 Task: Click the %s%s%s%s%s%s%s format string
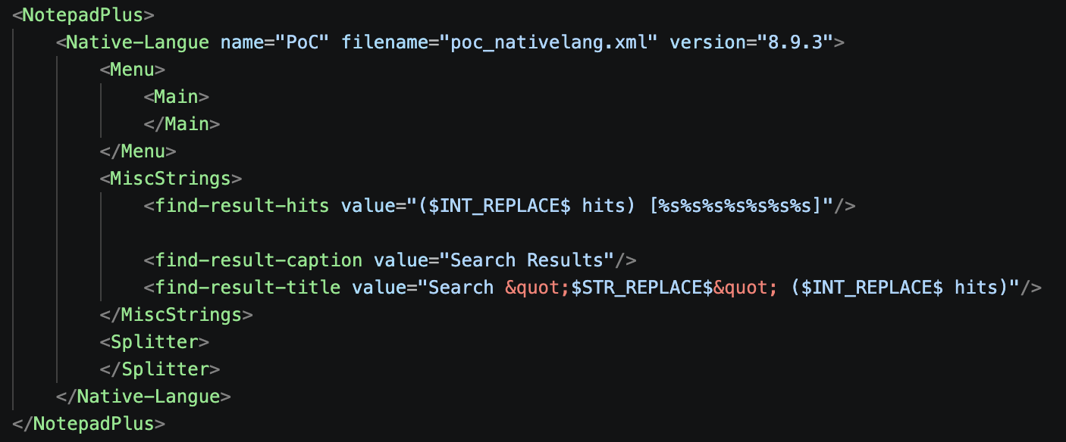pyautogui.click(x=735, y=205)
